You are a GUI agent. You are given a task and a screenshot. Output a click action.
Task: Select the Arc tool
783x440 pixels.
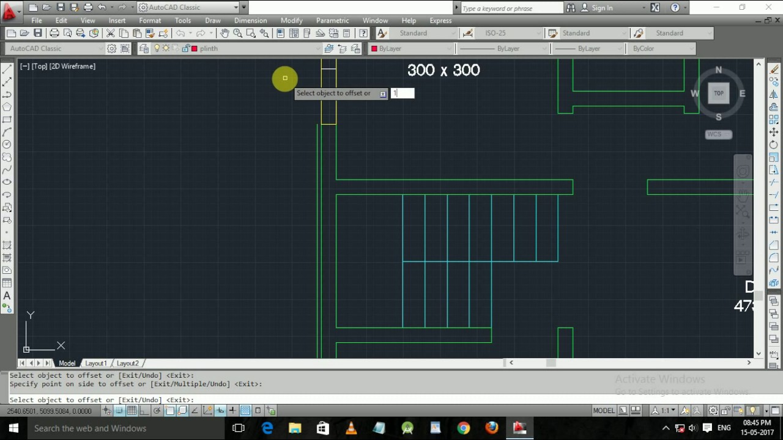pyautogui.click(x=7, y=132)
